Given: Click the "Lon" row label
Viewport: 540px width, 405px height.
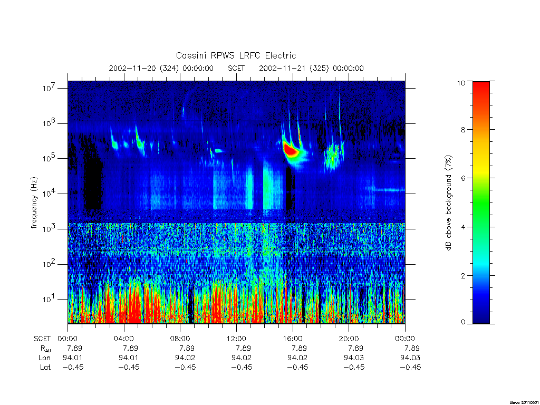Looking at the screenshot, I should pos(44,358).
